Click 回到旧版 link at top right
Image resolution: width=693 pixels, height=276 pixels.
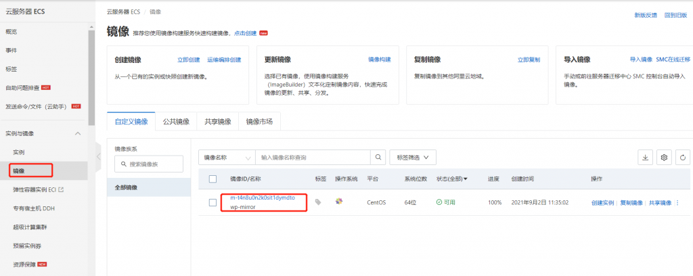676,15
